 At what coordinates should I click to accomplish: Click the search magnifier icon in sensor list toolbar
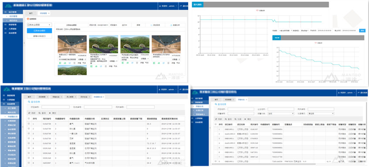pos(40,113)
